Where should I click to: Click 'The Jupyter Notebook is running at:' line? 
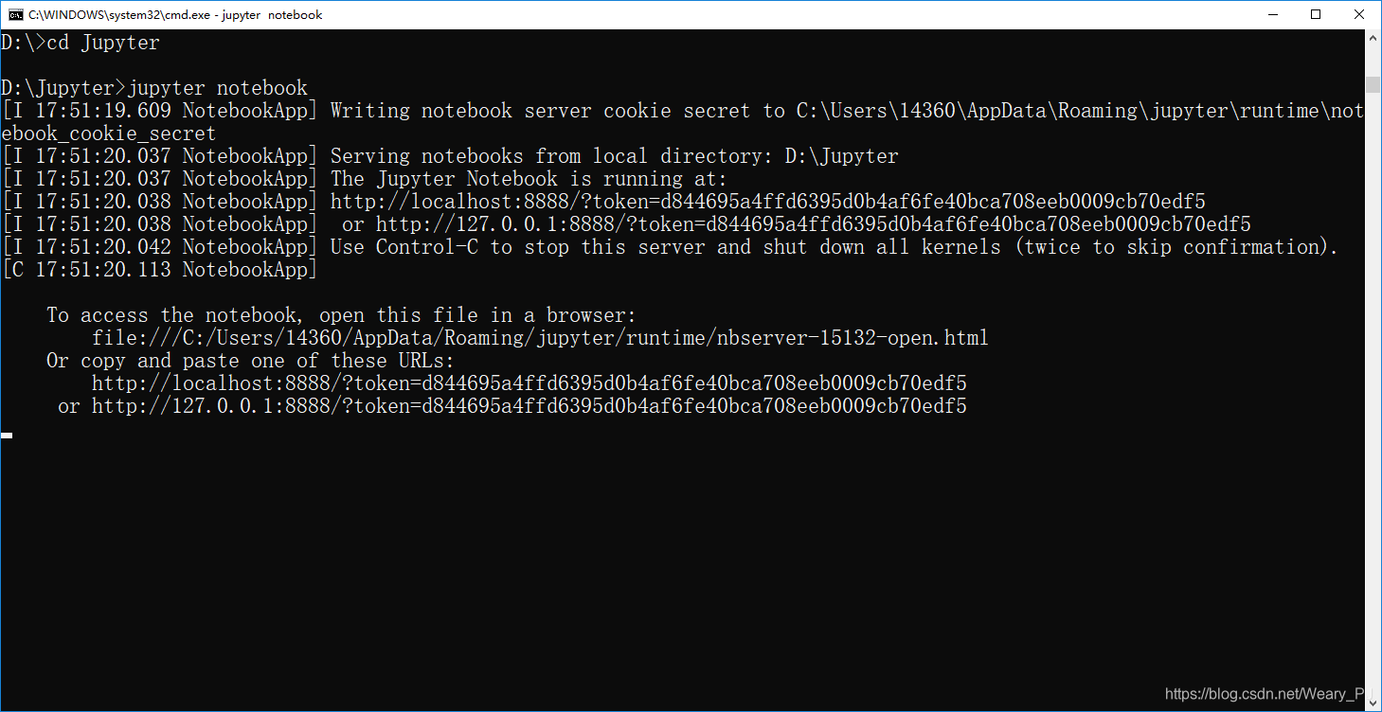[364, 179]
